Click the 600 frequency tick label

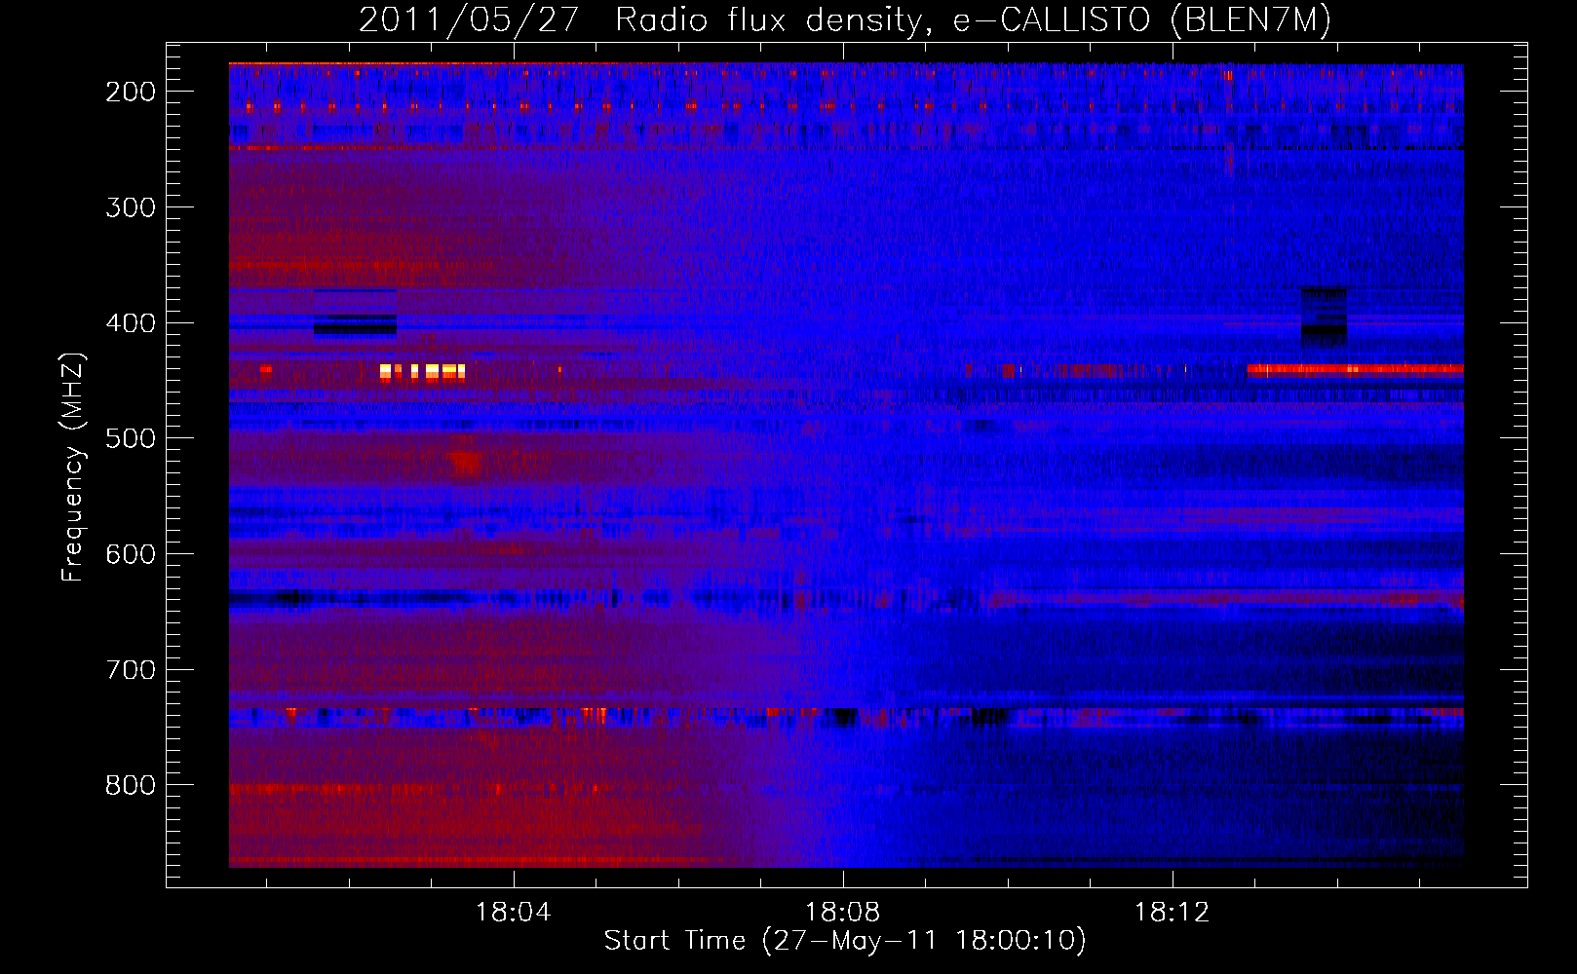tap(131, 554)
